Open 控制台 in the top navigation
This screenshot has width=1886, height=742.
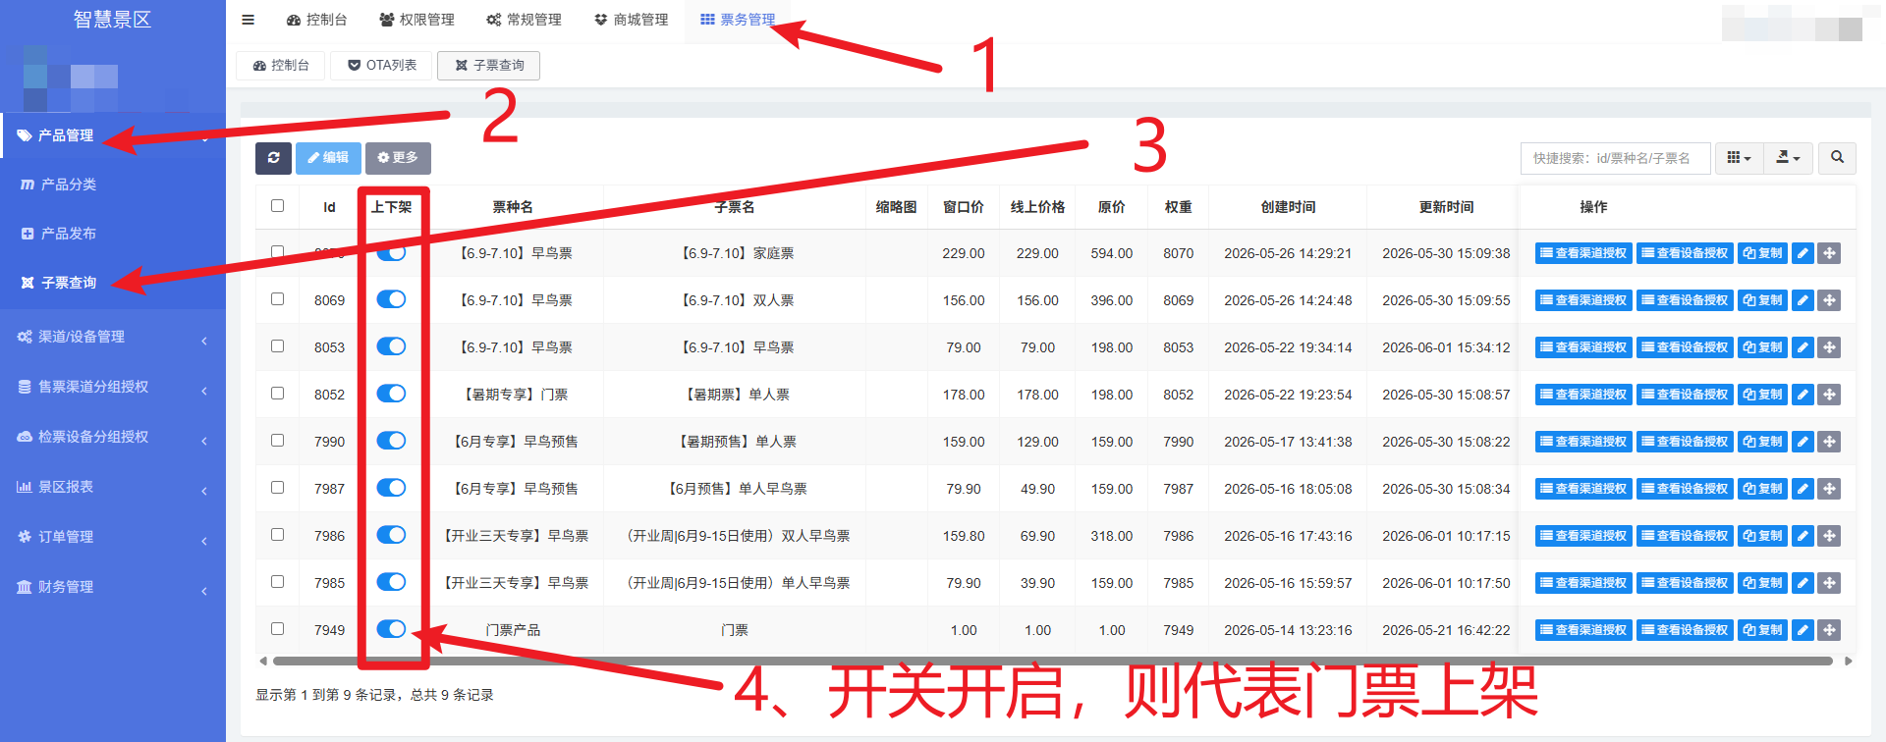[x=316, y=20]
